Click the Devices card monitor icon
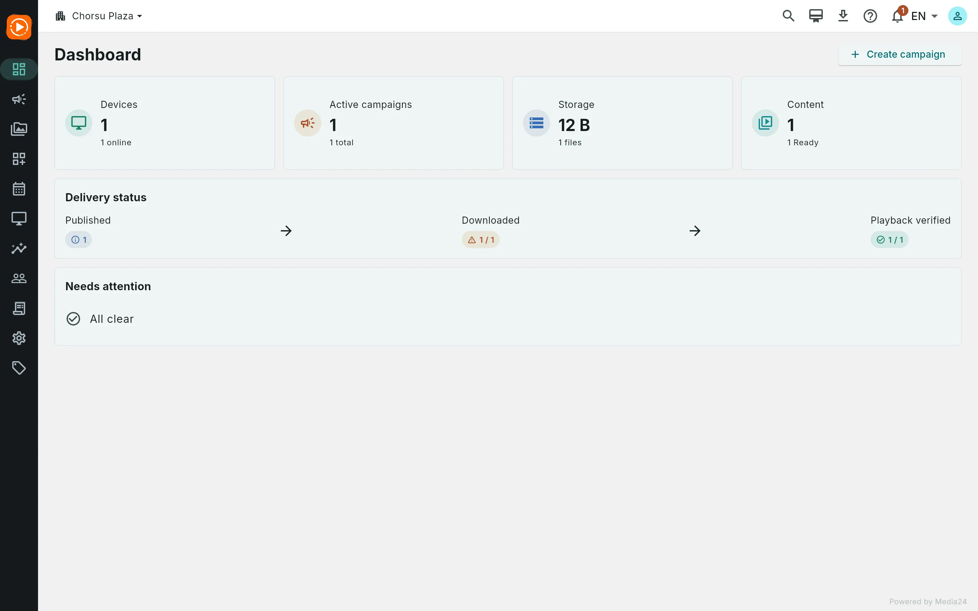The height and width of the screenshot is (611, 978). (78, 123)
